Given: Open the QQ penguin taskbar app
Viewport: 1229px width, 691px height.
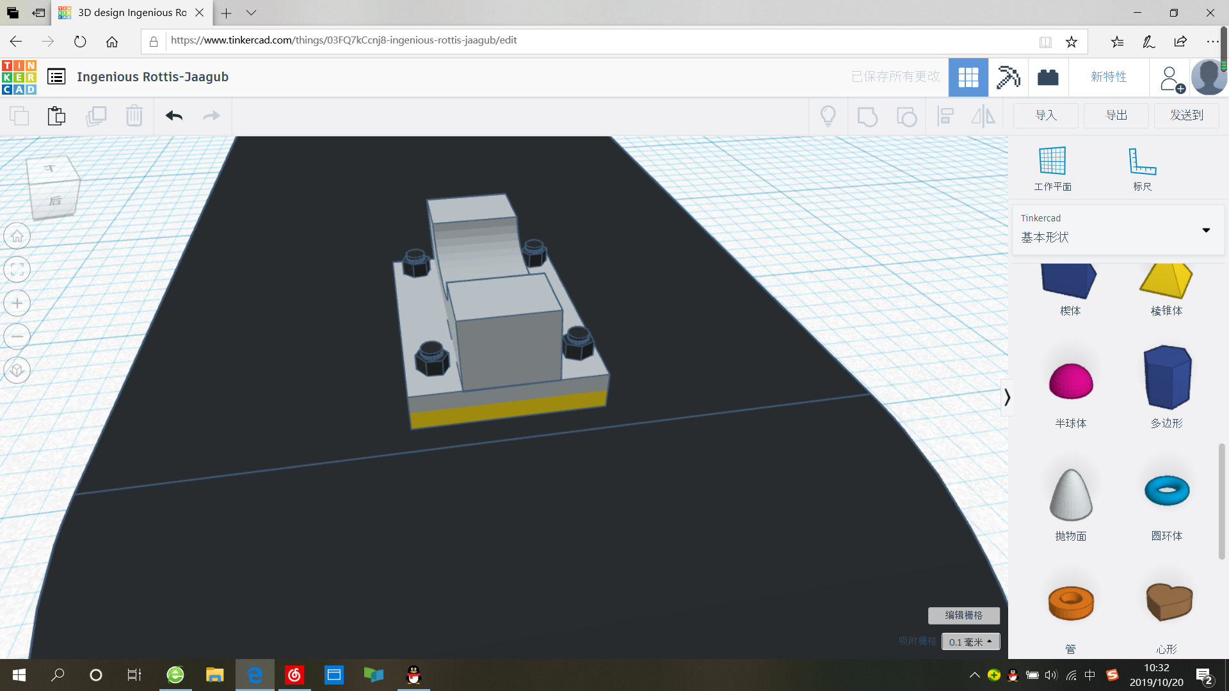Looking at the screenshot, I should point(414,675).
